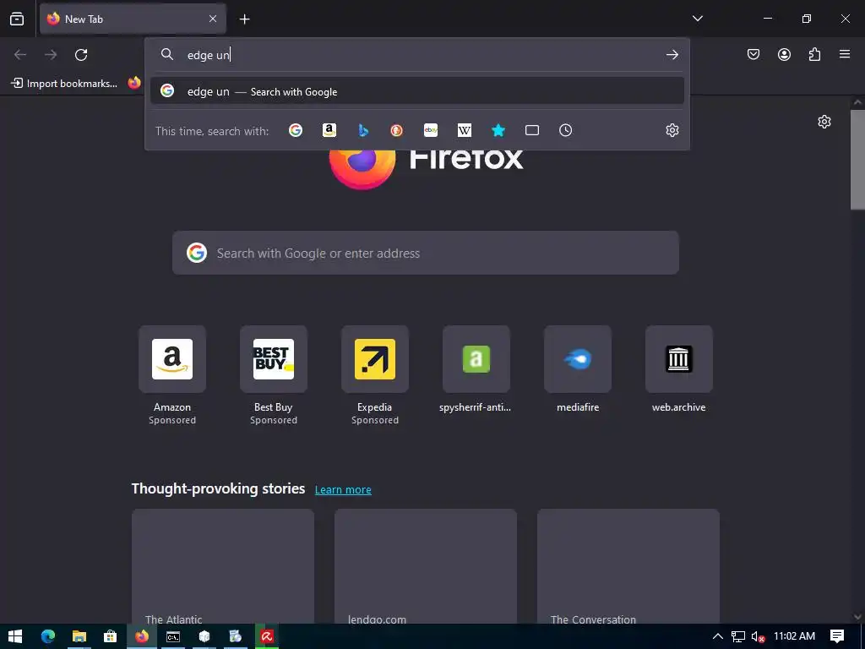The height and width of the screenshot is (649, 865).
Task: Open The Atlantic story card
Action: (223, 566)
